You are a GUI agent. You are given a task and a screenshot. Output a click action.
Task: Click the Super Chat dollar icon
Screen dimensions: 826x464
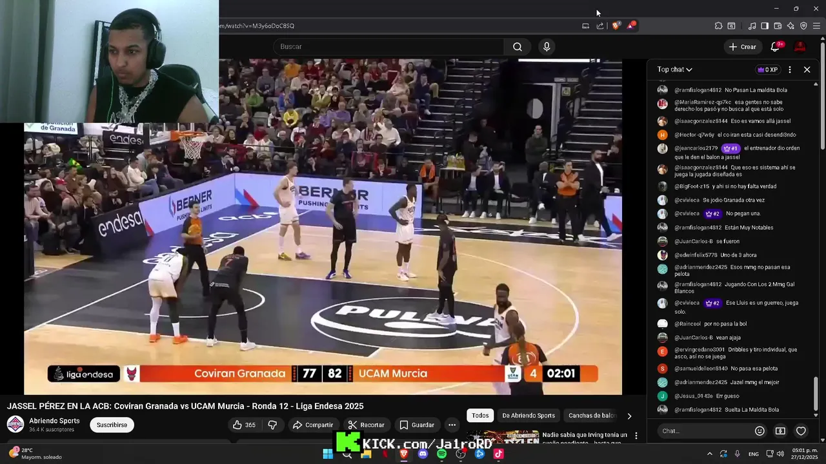780,430
